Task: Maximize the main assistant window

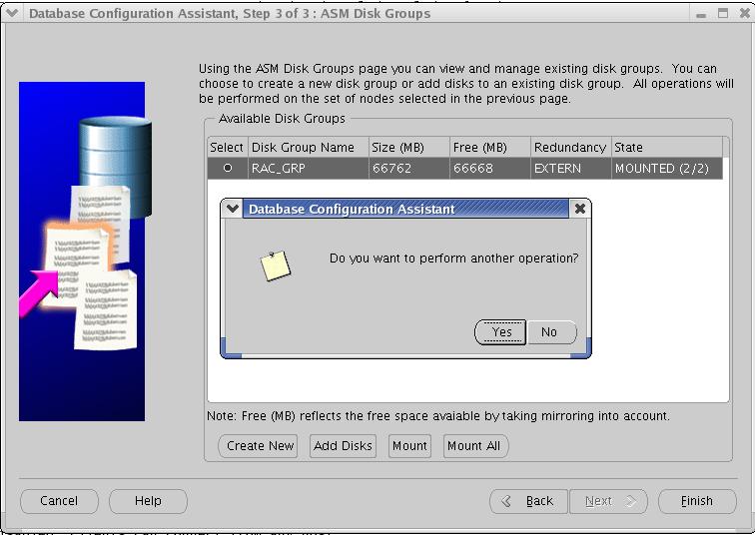Action: click(720, 13)
